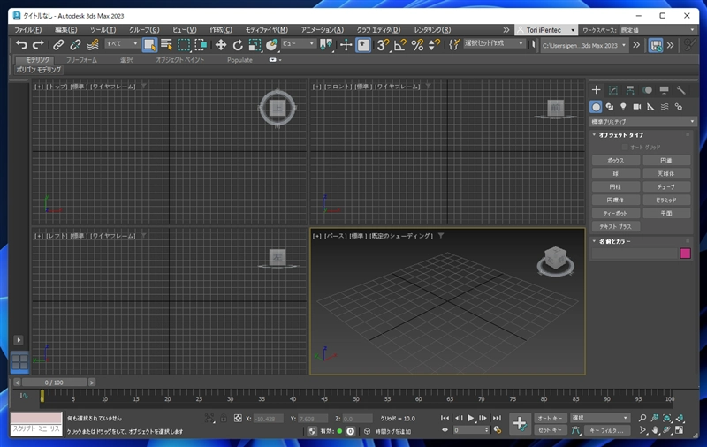The height and width of the screenshot is (447, 707).
Task: Switch to the オブジェクト ペイント ribbon tab
Action: [x=180, y=59]
